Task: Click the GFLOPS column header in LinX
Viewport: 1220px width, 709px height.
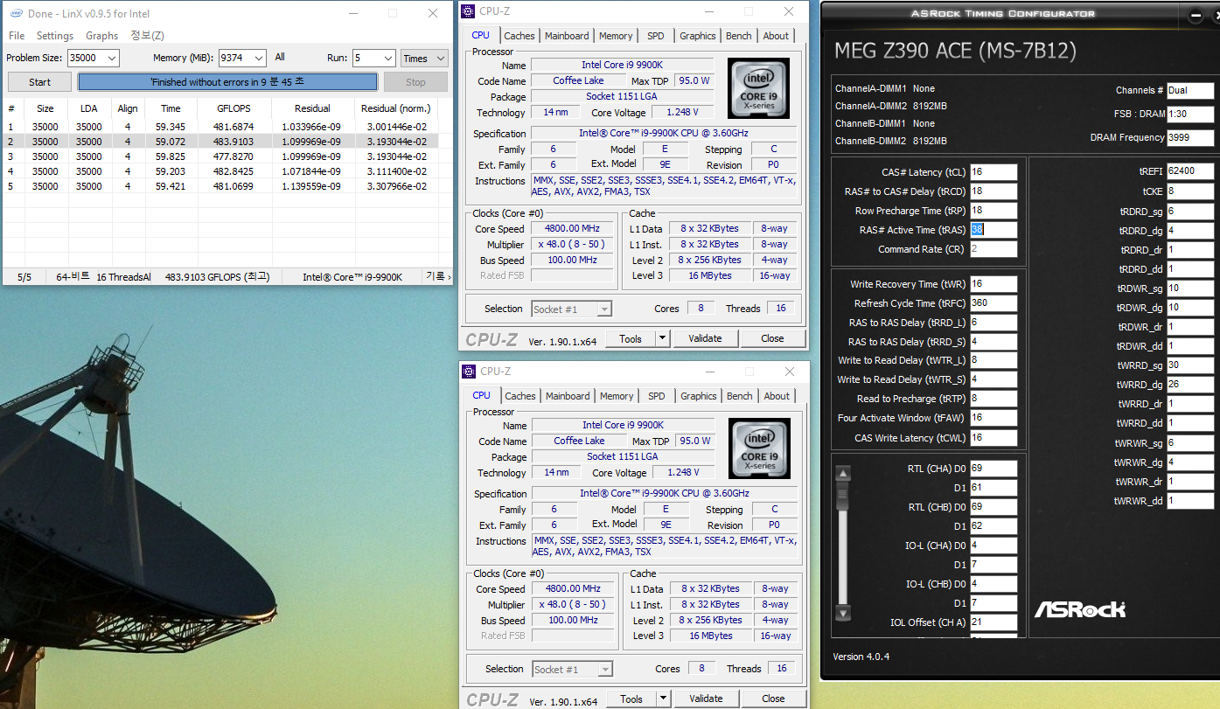Action: [x=234, y=108]
